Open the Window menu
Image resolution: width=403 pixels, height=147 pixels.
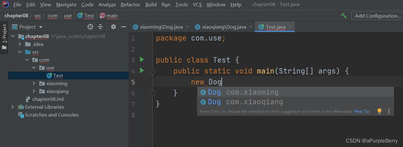pos(216,5)
